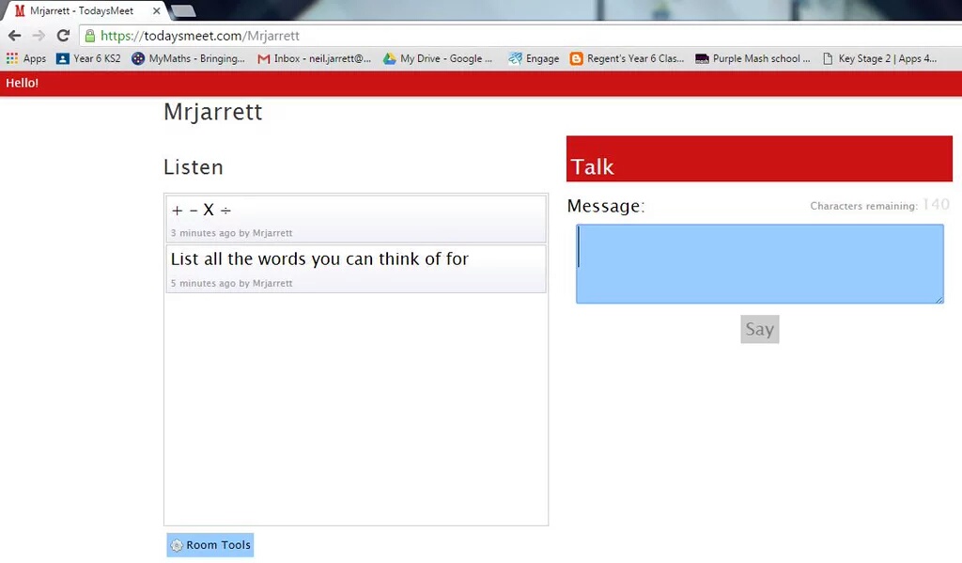Open the Engage bookmark
Screen dimensions: 962x563
(x=534, y=58)
